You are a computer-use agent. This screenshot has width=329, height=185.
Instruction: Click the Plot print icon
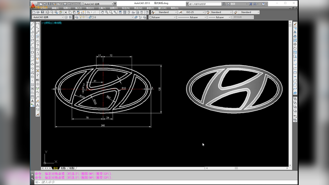coord(48,12)
